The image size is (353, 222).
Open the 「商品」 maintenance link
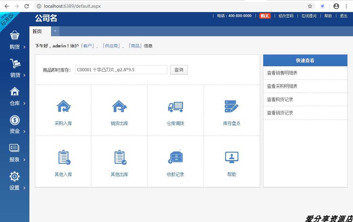point(135,46)
